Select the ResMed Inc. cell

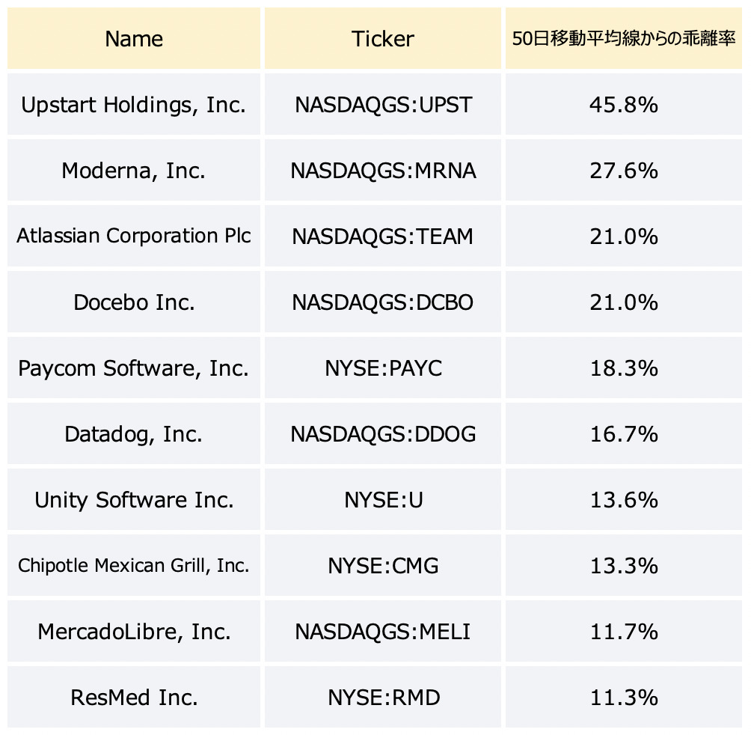coord(134,697)
